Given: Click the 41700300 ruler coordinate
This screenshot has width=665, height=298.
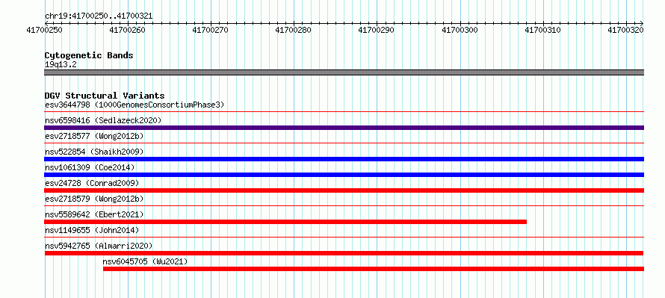Looking at the screenshot, I should (x=460, y=30).
